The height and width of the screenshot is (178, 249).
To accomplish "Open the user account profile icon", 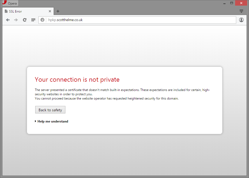I will (x=241, y=20).
